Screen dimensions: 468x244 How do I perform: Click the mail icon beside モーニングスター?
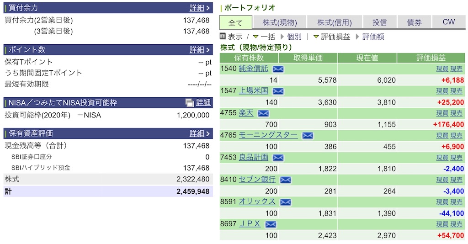[x=308, y=136]
